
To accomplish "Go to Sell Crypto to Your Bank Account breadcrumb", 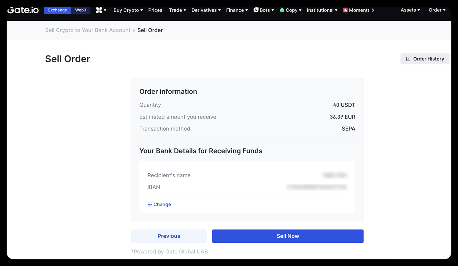I will coord(88,30).
